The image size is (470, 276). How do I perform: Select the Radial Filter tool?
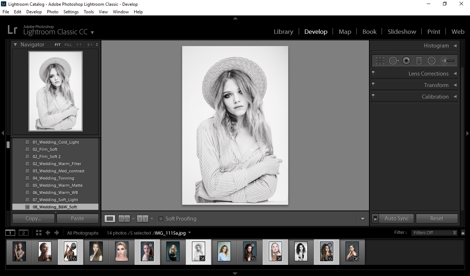[431, 60]
